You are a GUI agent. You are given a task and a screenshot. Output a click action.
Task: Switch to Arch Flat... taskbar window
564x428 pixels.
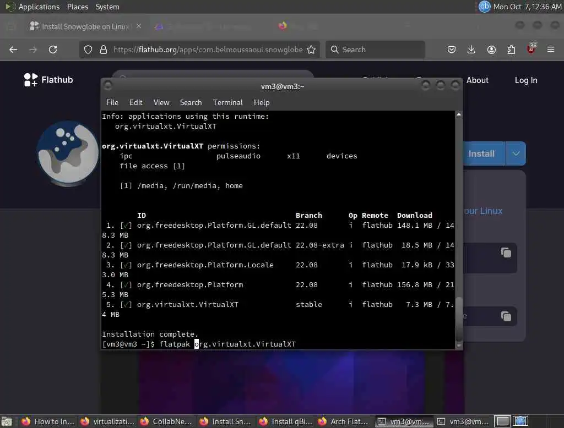tap(345, 421)
